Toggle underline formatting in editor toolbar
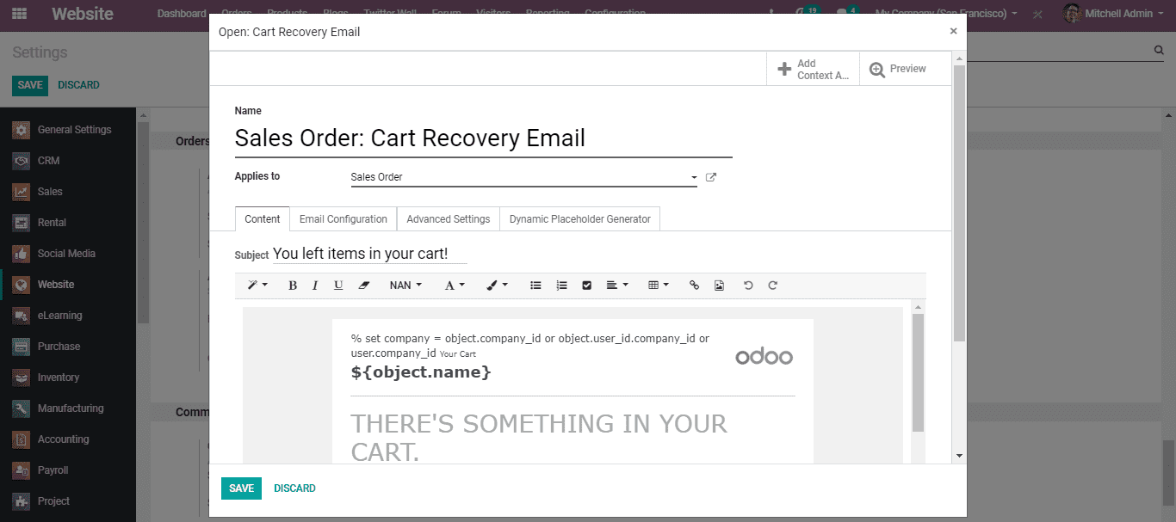 [x=338, y=286]
